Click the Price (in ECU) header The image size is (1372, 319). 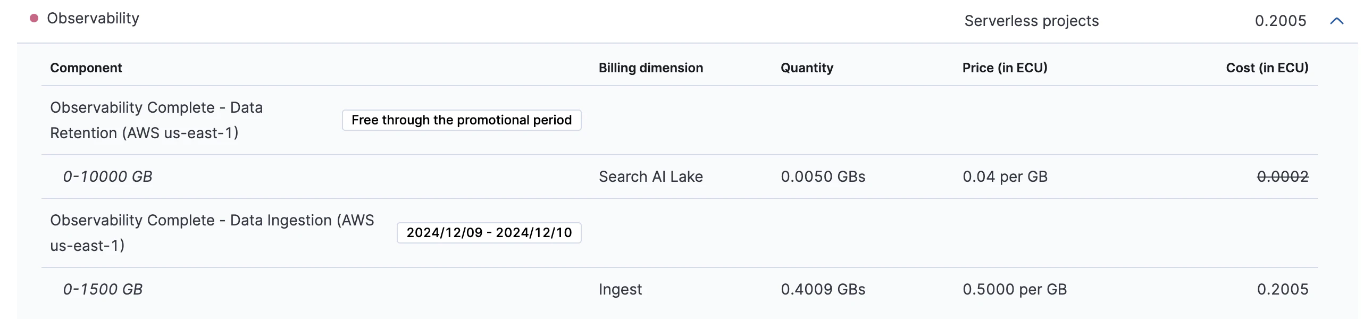1005,68
